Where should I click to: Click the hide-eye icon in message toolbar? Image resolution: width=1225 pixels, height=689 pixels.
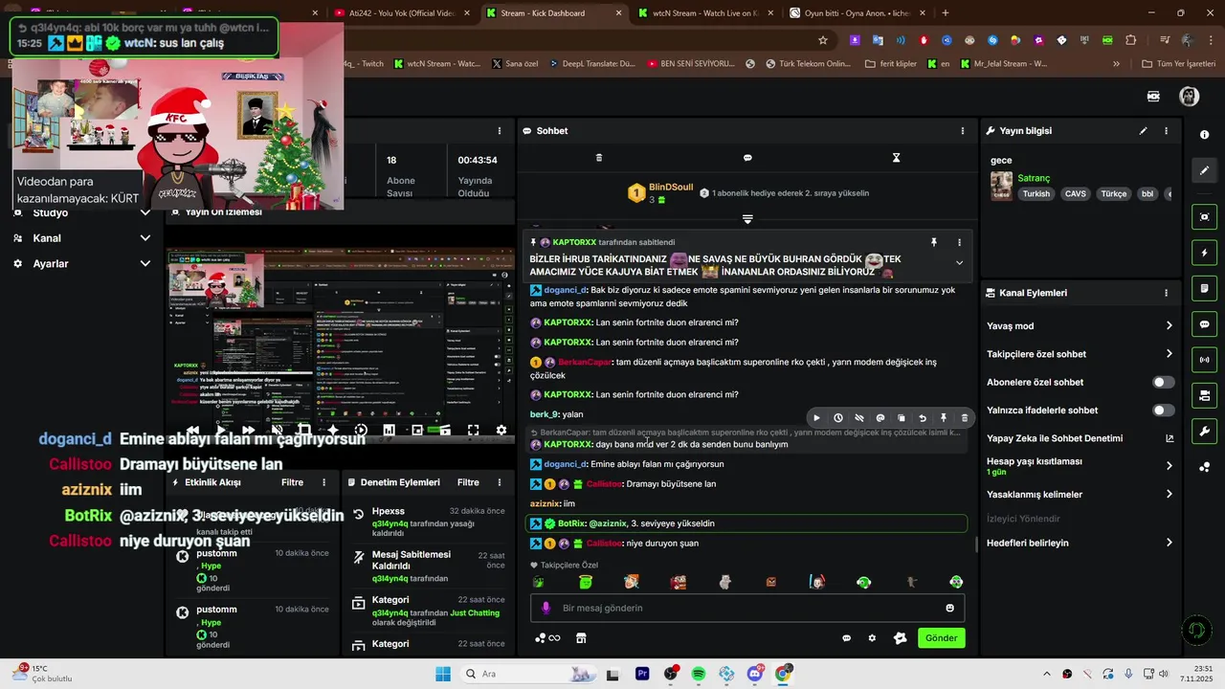[x=859, y=418]
